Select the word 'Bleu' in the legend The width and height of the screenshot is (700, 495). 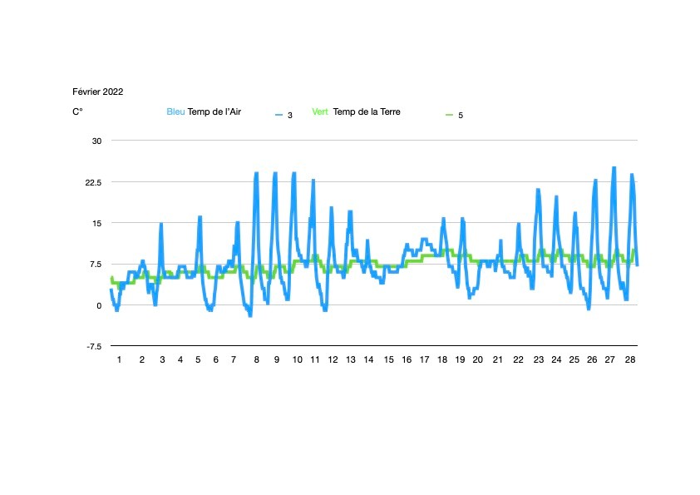(175, 111)
